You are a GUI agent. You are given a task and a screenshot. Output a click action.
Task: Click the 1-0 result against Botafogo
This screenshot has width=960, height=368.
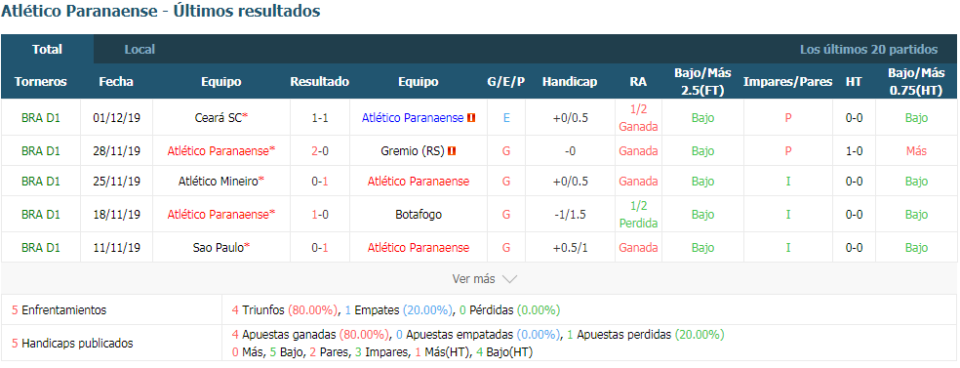320,215
